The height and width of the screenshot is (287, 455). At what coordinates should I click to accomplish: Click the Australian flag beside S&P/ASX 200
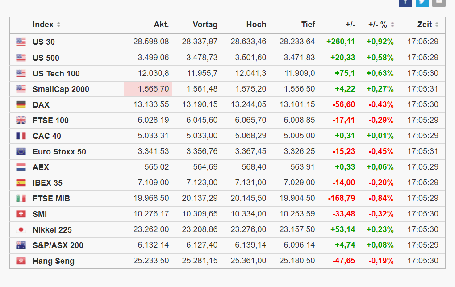click(21, 245)
